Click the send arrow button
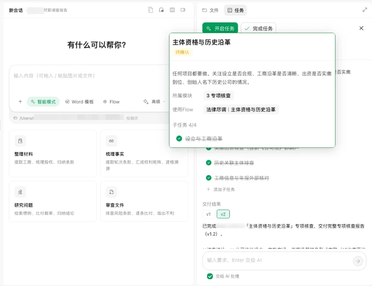 (x=358, y=261)
